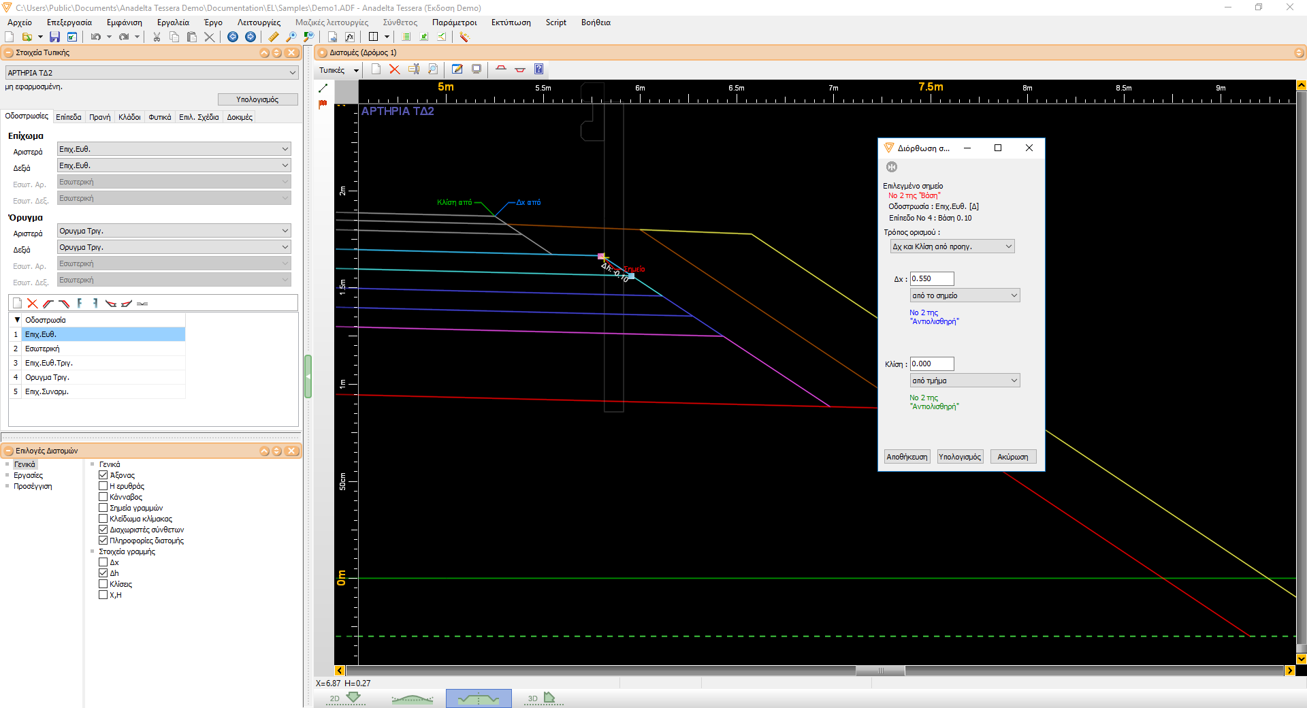Click the ruler measure tool icon
The width and height of the screenshot is (1307, 708).
point(274,37)
